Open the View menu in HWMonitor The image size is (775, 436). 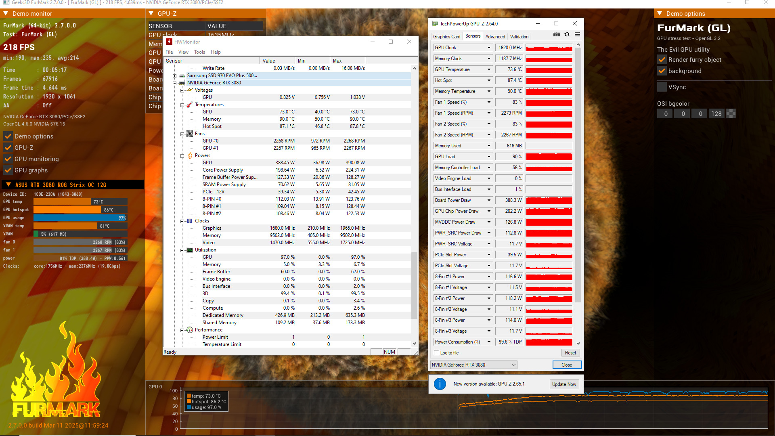click(x=183, y=52)
